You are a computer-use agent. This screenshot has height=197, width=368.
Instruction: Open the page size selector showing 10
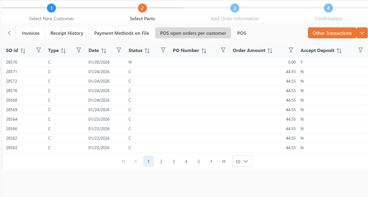[x=242, y=161]
